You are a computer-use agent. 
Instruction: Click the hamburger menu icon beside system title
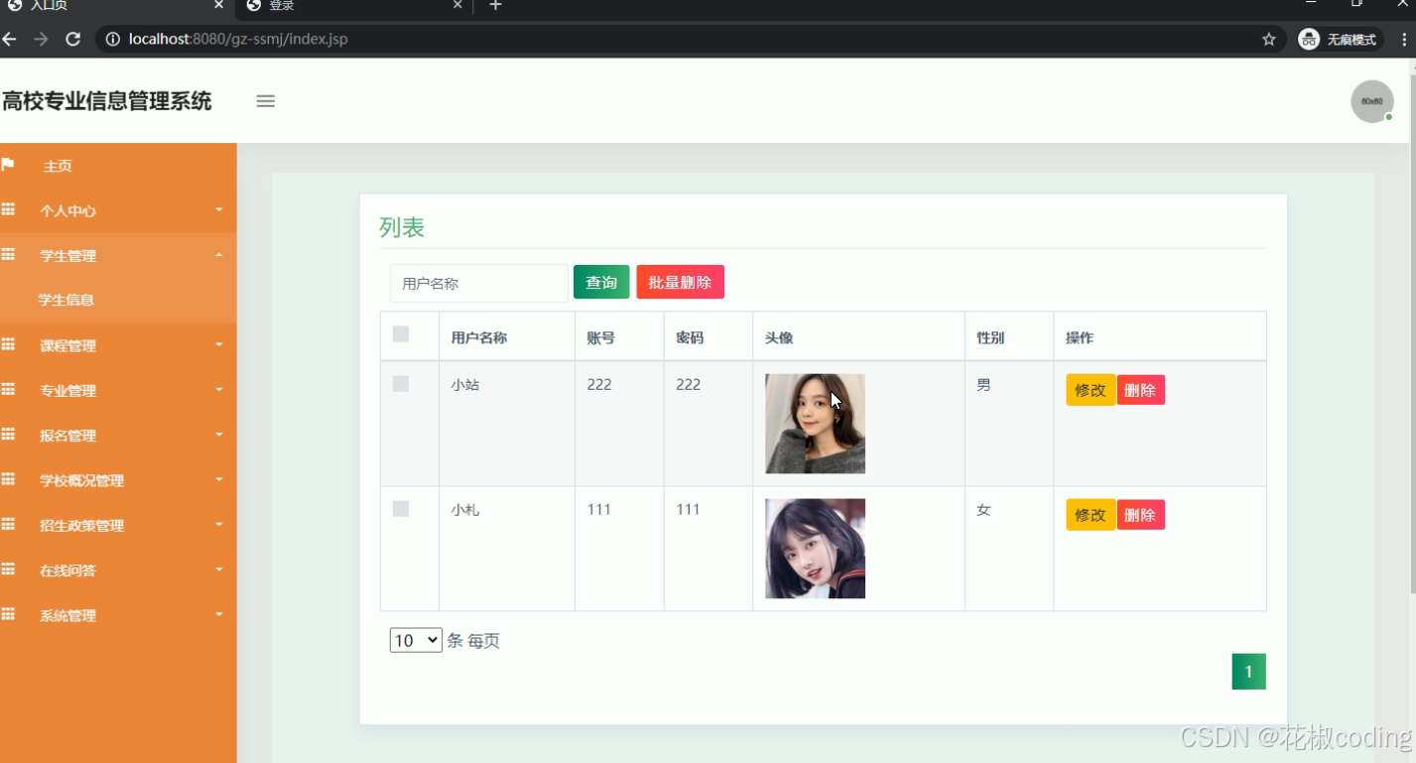[265, 100]
